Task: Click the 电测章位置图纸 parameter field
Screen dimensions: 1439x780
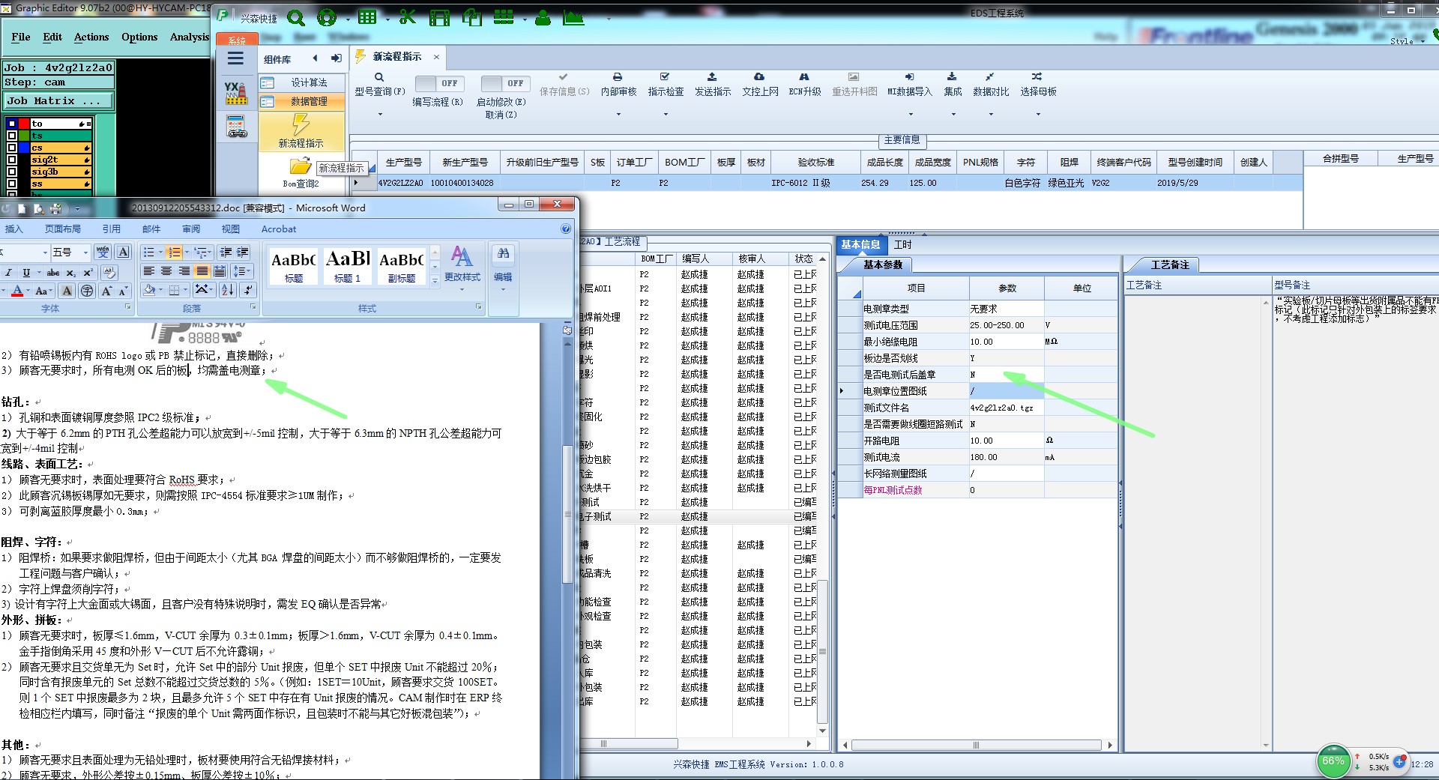Action: click(1006, 391)
